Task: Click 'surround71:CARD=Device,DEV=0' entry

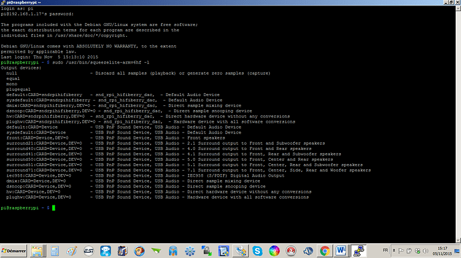Action: point(44,170)
